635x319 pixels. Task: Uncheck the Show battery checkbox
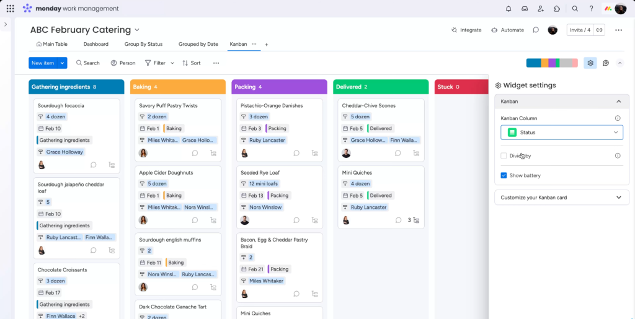point(504,175)
